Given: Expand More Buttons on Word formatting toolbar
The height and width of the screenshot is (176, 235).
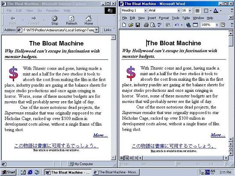Looking at the screenshot, I should (232, 11).
